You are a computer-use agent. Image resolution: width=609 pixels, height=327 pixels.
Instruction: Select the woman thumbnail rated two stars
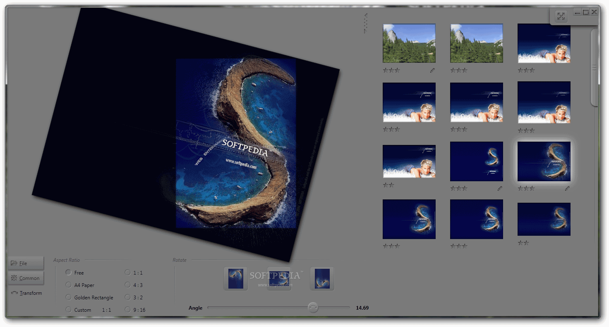409,161
